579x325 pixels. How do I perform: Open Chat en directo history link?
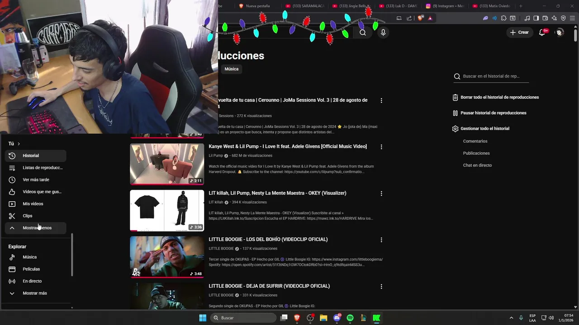477,165
